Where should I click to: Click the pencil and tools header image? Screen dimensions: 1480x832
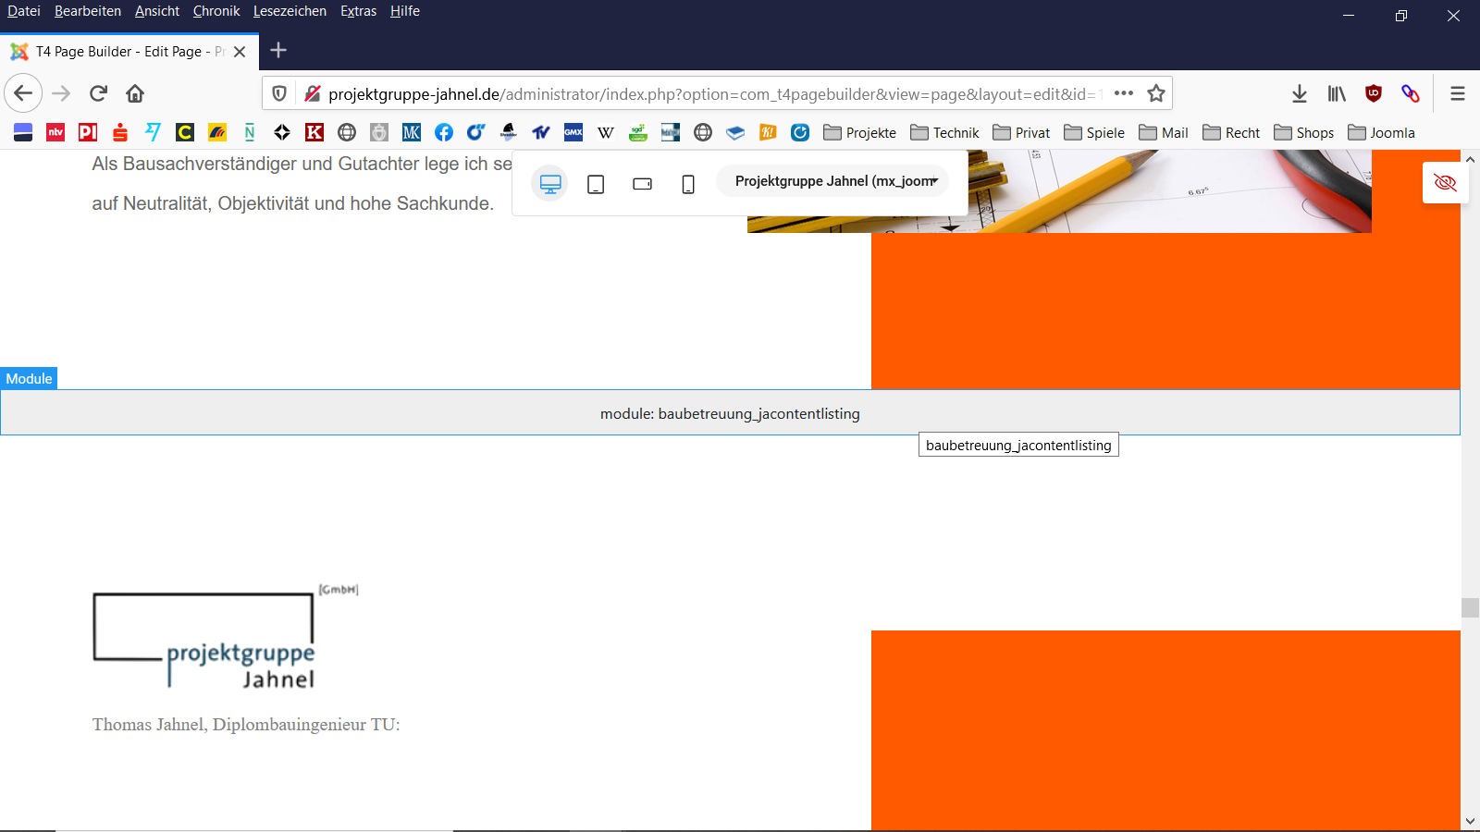click(x=1059, y=191)
